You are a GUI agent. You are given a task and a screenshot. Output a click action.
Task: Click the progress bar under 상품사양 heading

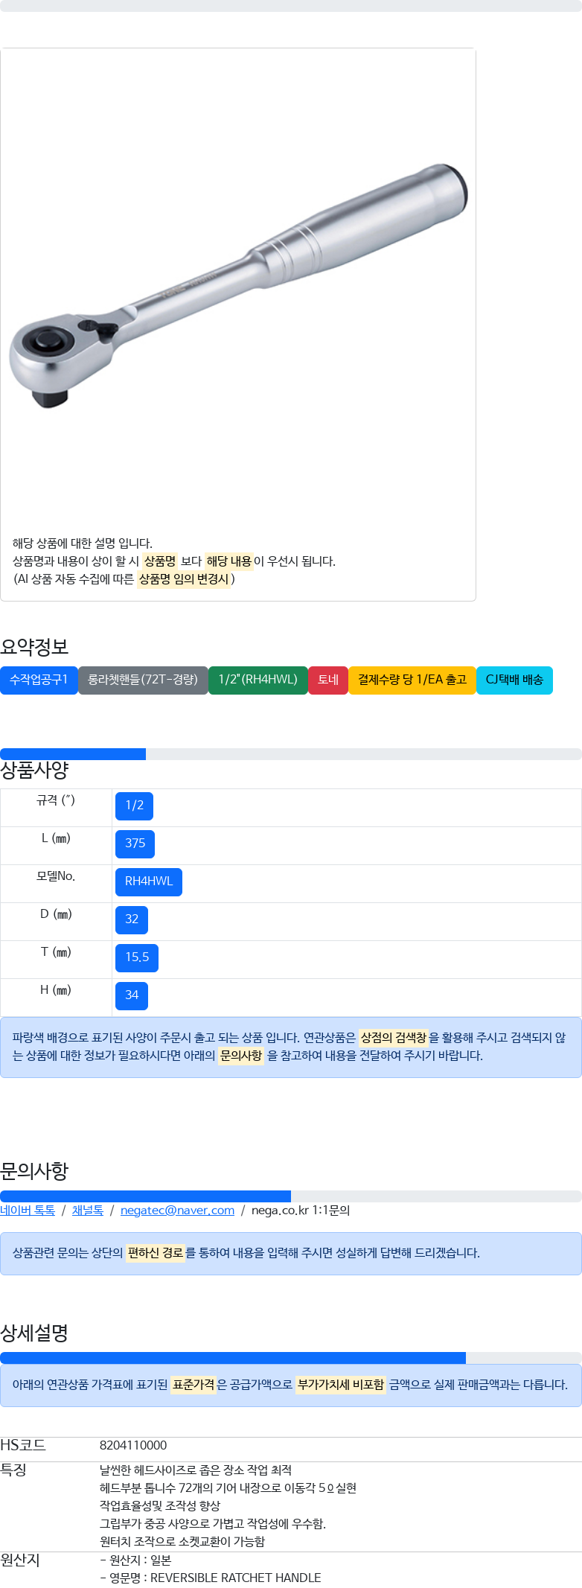pyautogui.click(x=290, y=754)
